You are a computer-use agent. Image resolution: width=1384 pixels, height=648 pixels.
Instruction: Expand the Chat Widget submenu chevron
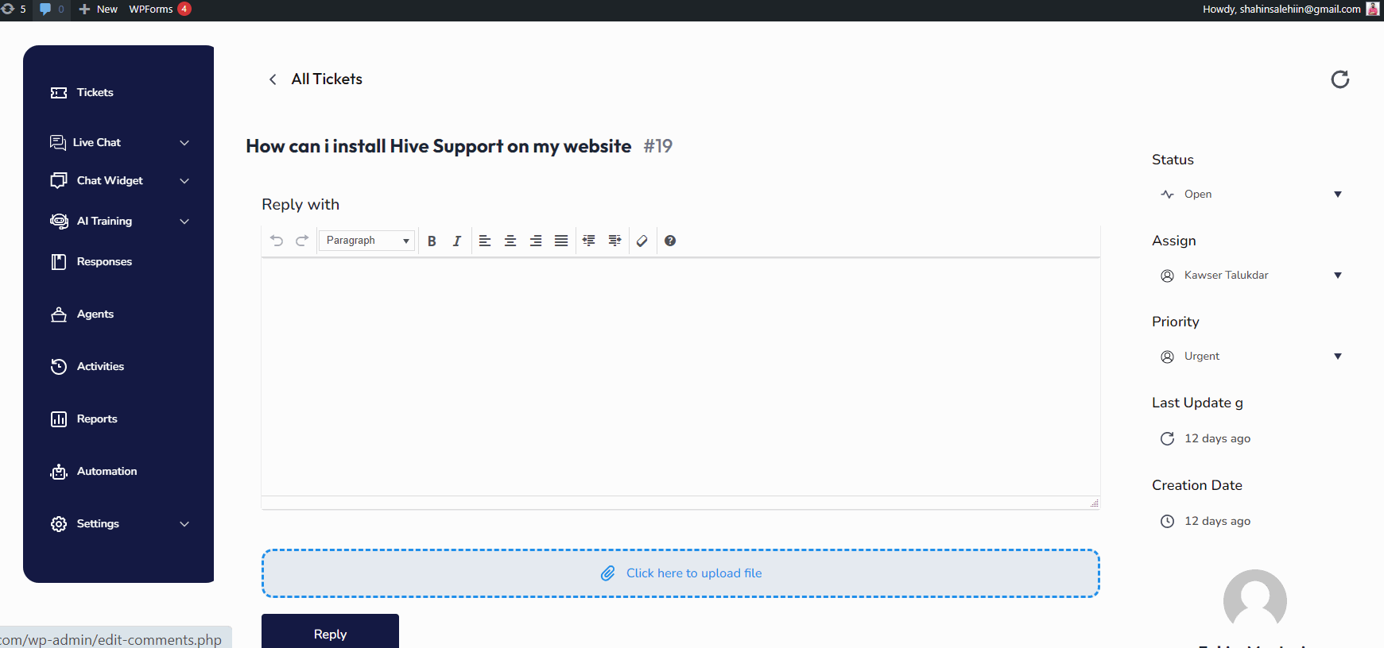click(184, 181)
